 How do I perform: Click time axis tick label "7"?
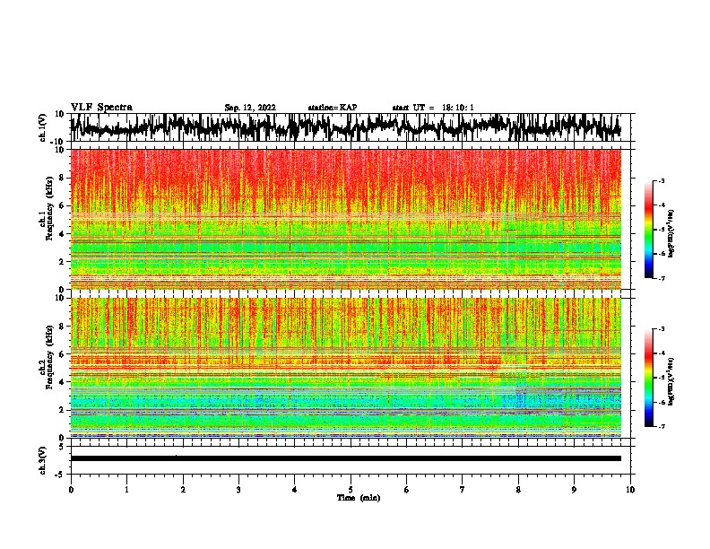pos(463,490)
